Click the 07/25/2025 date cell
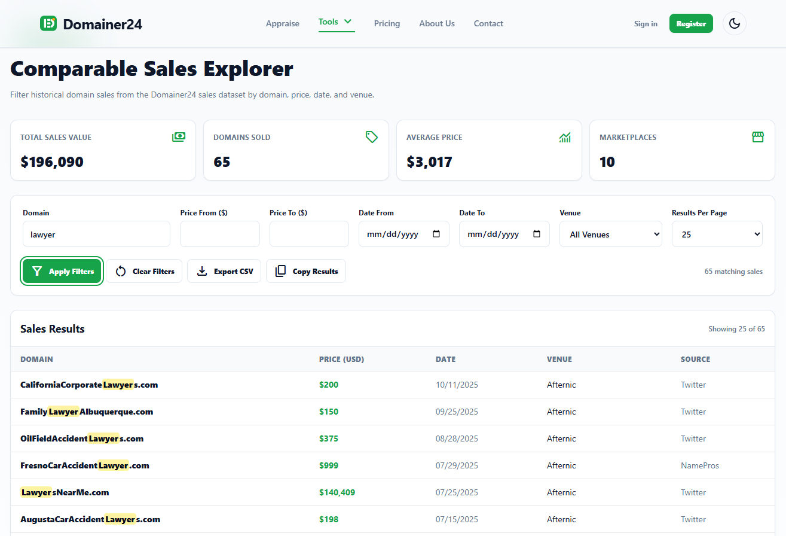 457,492
